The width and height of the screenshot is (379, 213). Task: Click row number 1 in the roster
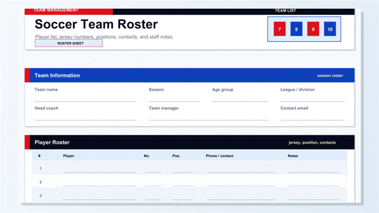(x=40, y=169)
